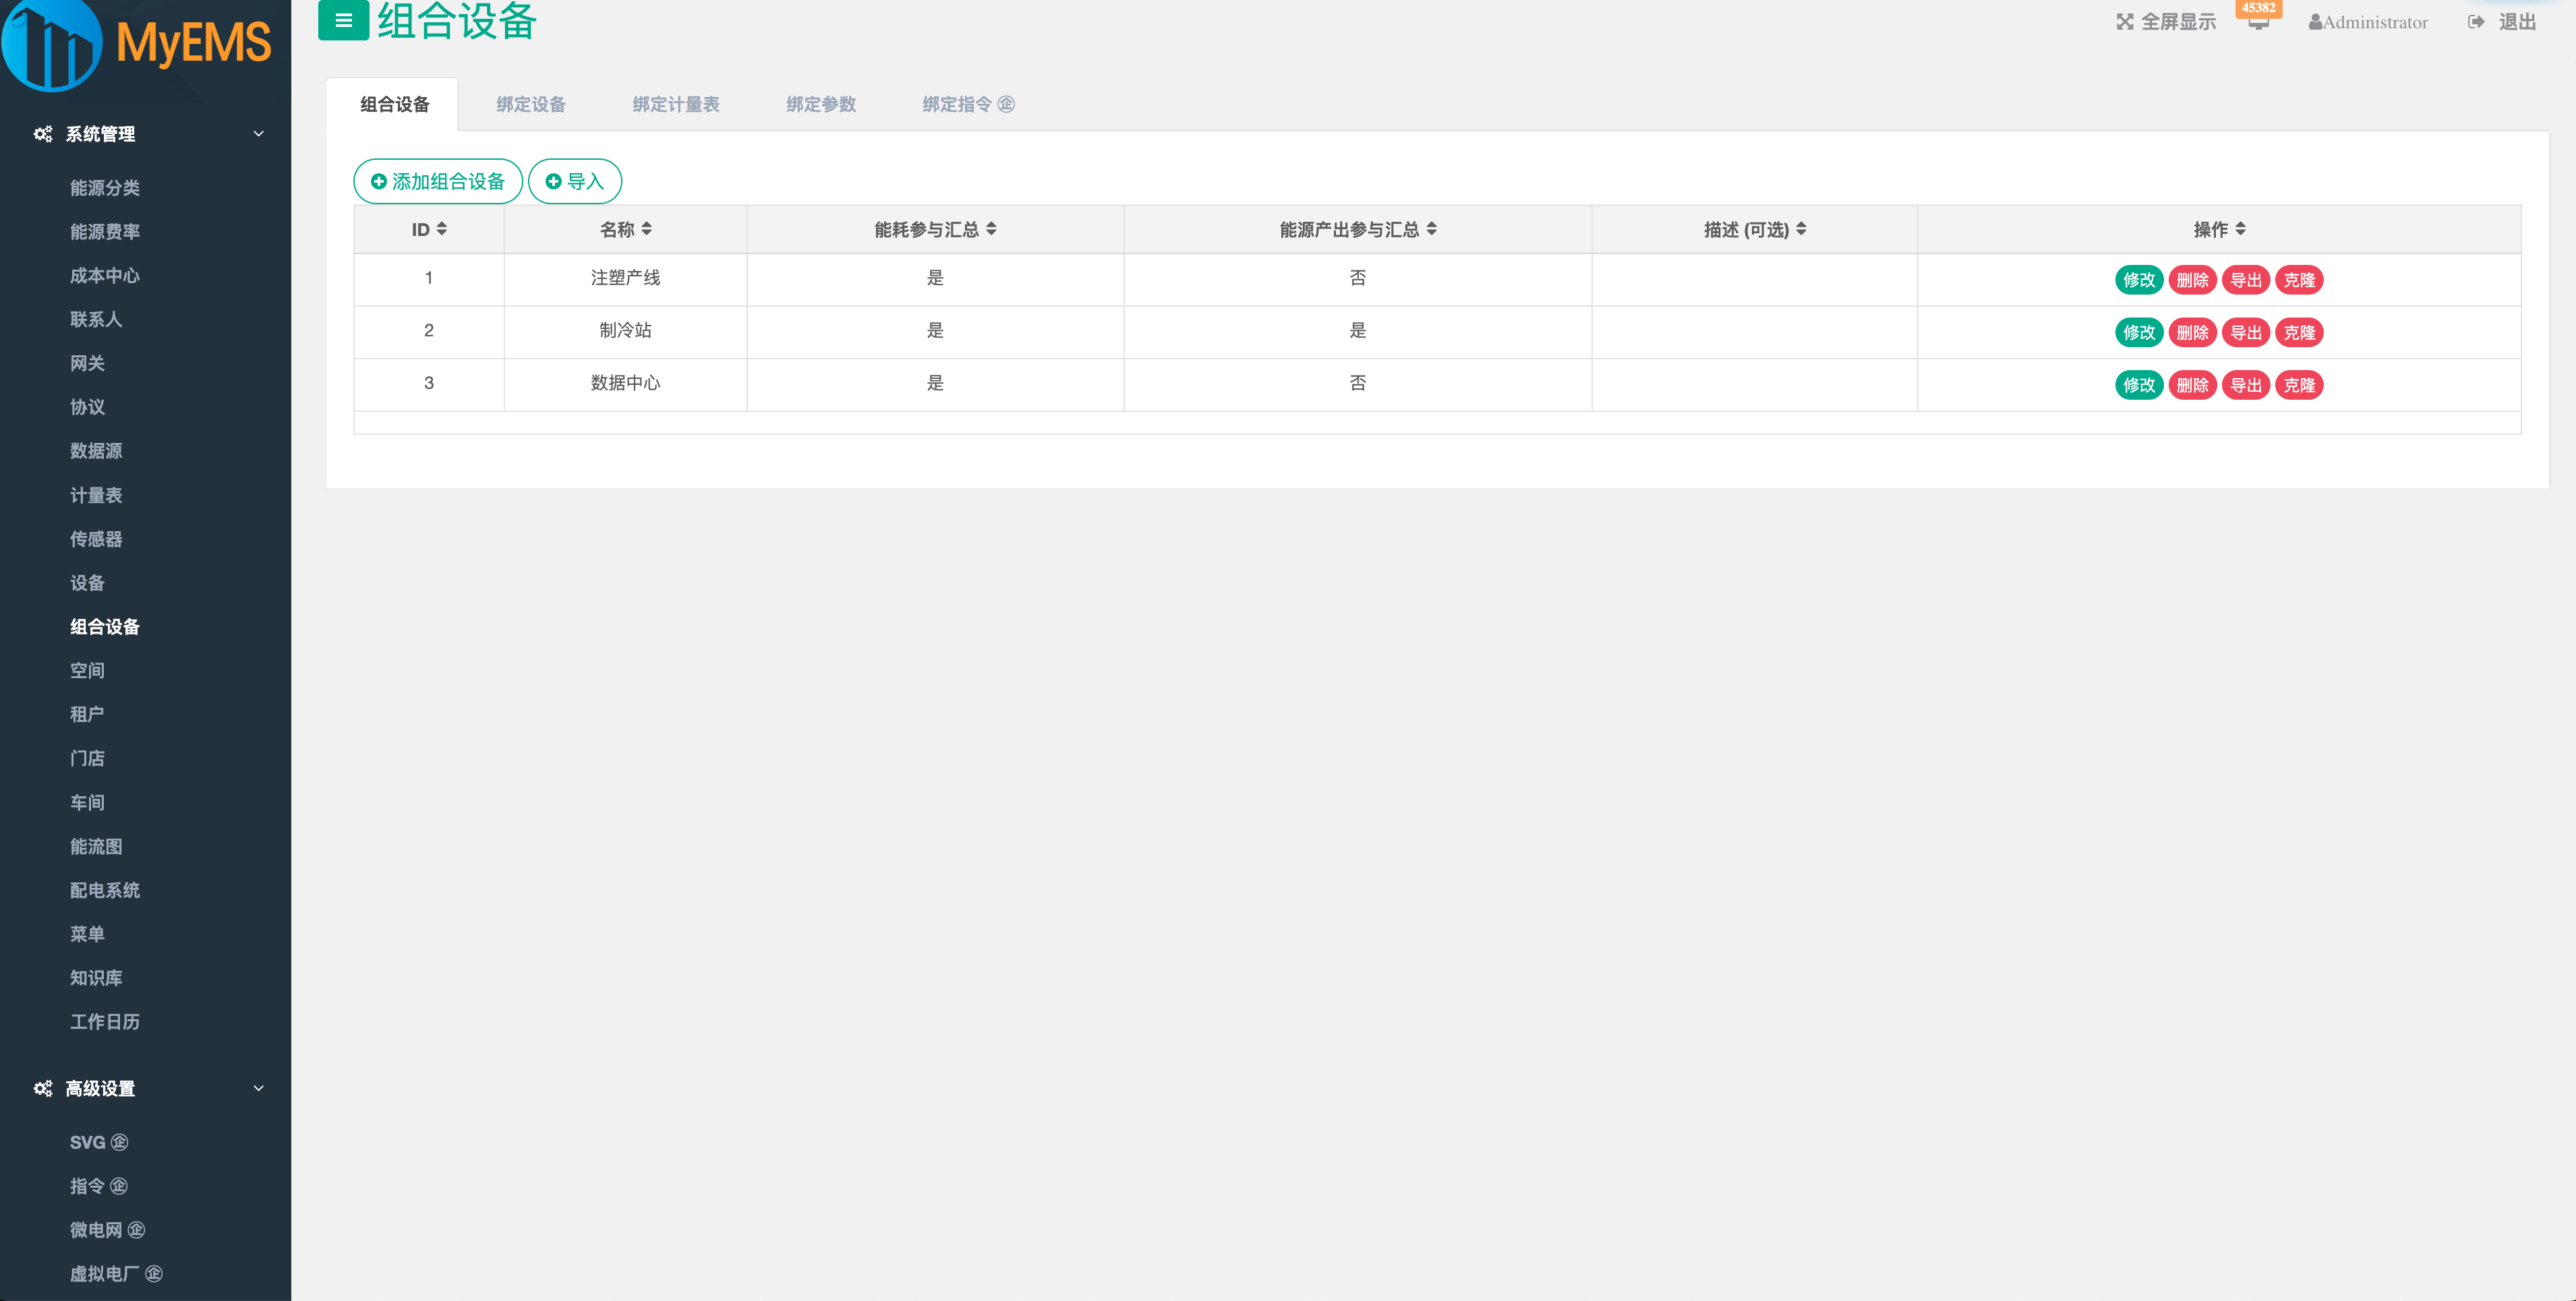Delete the 注塑产线 row
This screenshot has height=1301, width=2576.
coord(2192,280)
